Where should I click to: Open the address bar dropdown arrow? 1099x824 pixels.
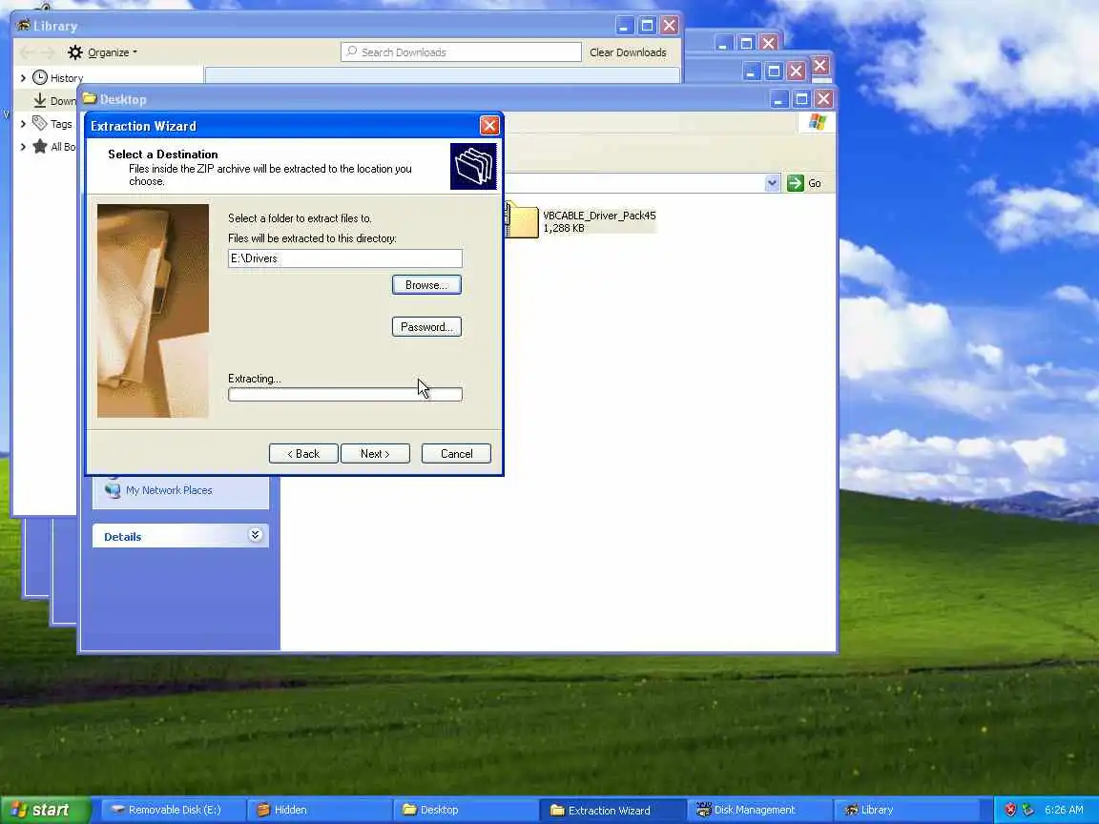[x=772, y=183]
